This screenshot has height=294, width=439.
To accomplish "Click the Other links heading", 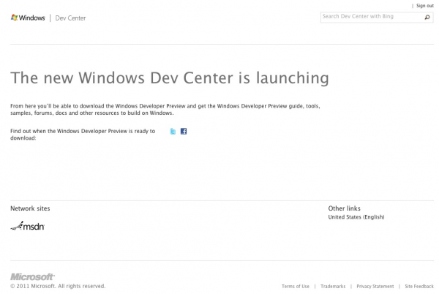I will [344, 208].
